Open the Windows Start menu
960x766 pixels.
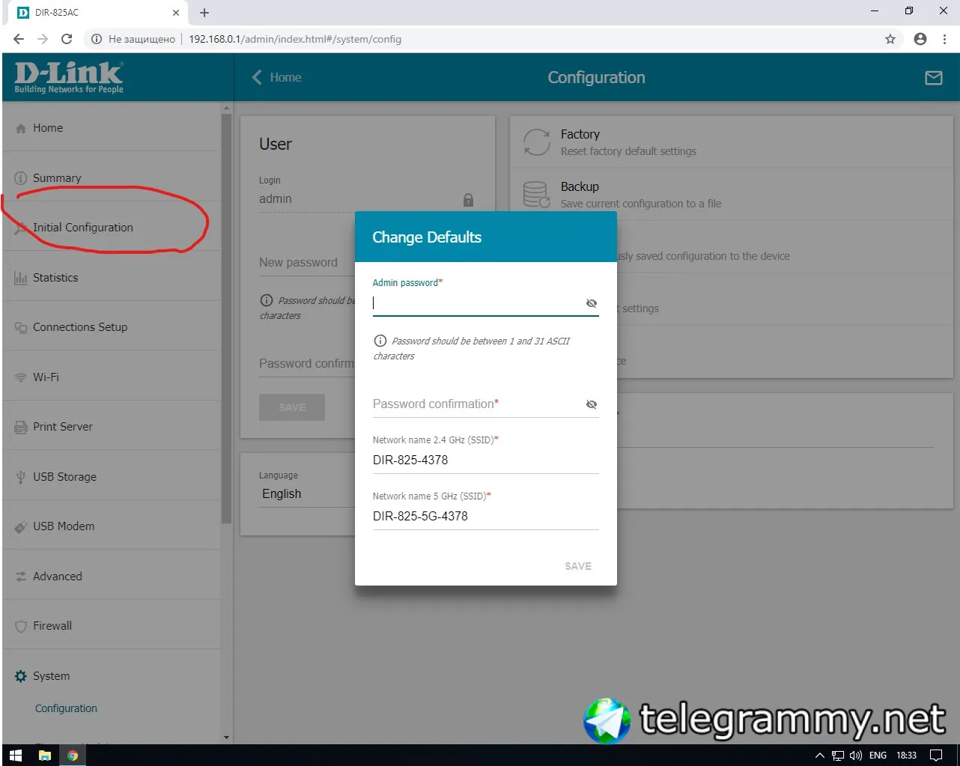[16, 756]
